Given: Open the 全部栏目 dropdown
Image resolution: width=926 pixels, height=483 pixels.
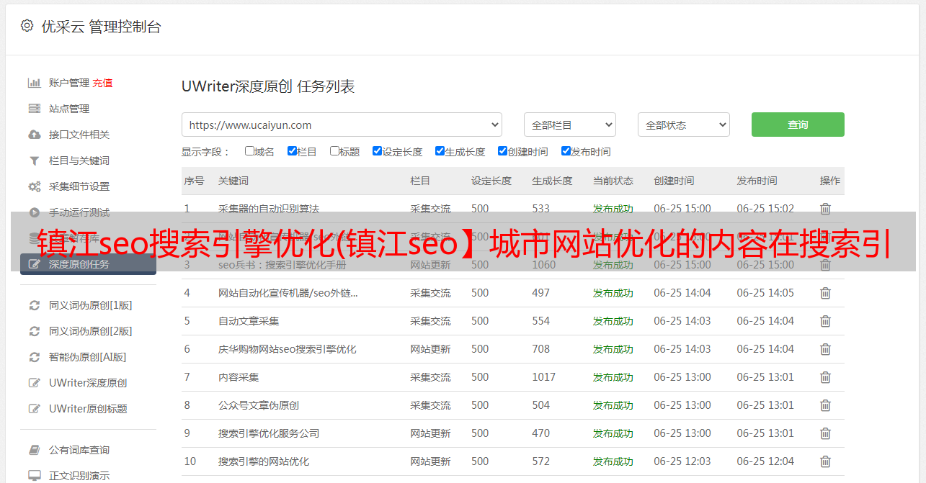Looking at the screenshot, I should click(569, 125).
